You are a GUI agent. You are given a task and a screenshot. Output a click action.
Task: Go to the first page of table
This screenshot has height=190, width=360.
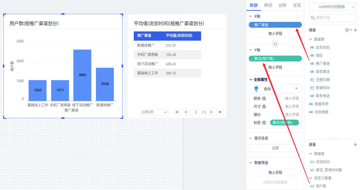tap(177, 112)
